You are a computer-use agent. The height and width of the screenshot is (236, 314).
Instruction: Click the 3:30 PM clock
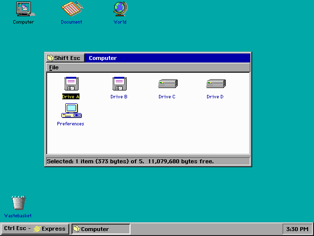[297, 229]
